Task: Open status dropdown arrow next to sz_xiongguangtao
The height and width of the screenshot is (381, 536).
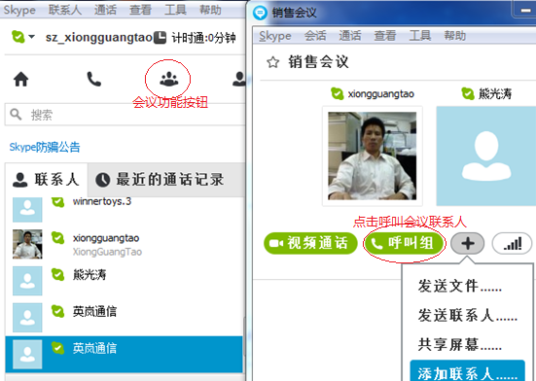Action: tap(32, 37)
